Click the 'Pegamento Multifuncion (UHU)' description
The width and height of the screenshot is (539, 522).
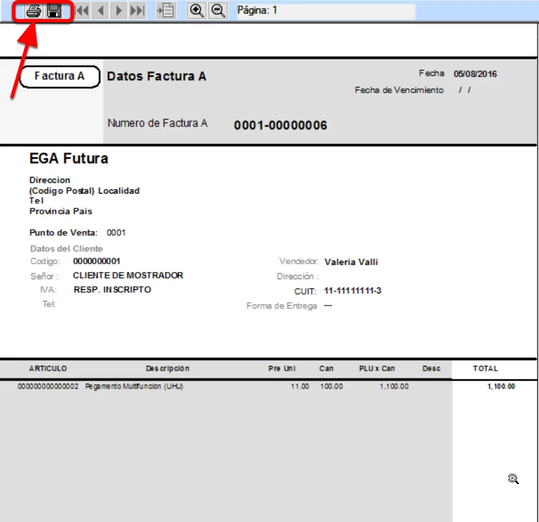pyautogui.click(x=134, y=387)
